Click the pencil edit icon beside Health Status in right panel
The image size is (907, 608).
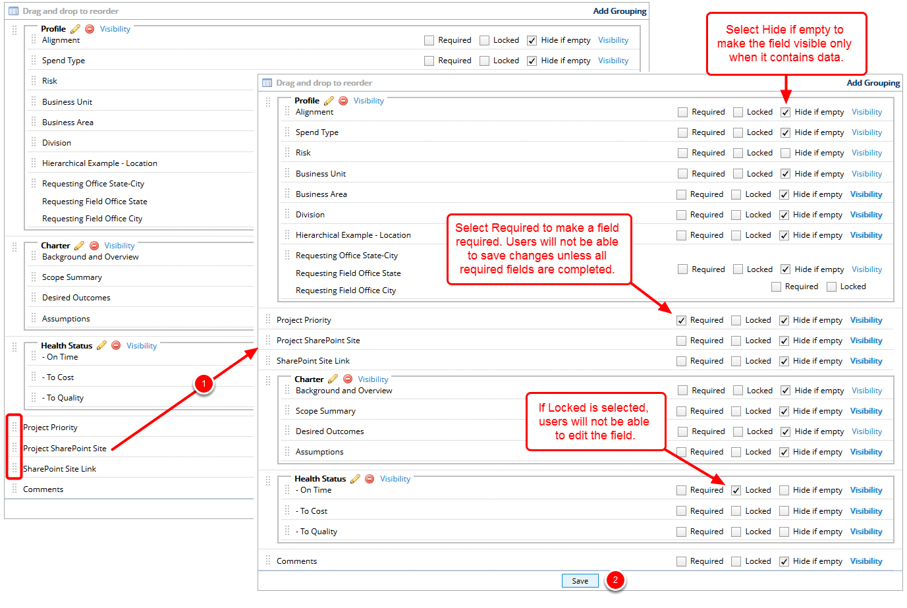point(355,479)
